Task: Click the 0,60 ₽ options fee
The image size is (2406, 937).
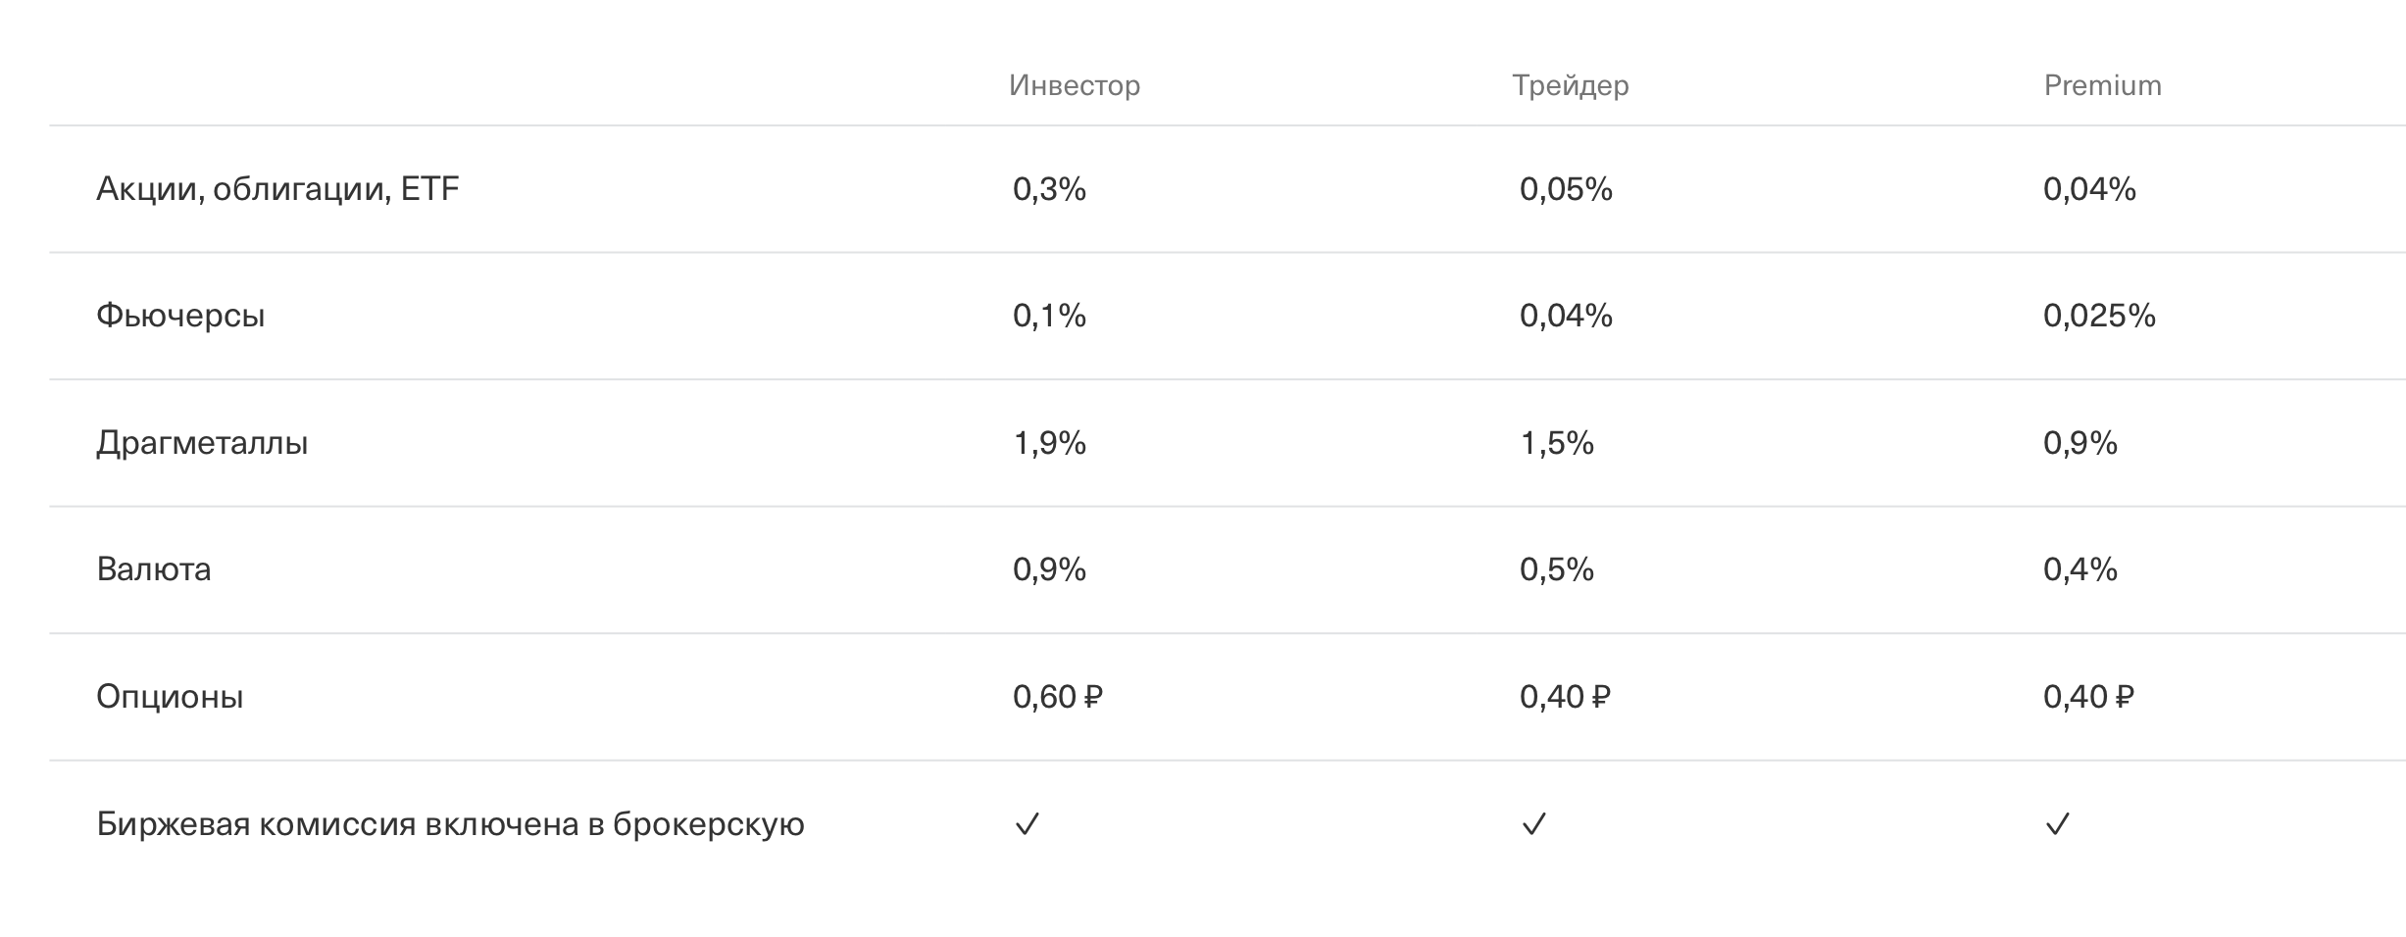Action: click(1057, 697)
